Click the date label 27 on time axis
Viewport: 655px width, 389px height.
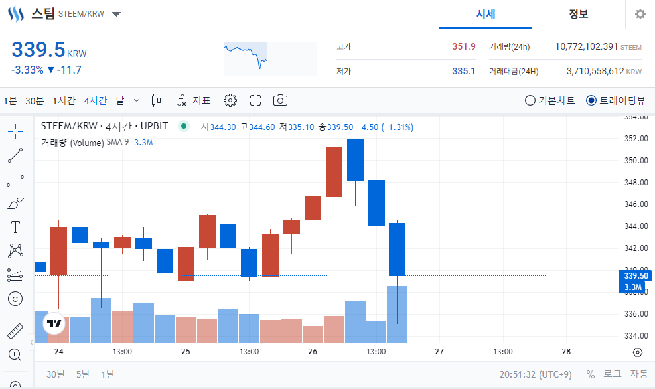[439, 352]
